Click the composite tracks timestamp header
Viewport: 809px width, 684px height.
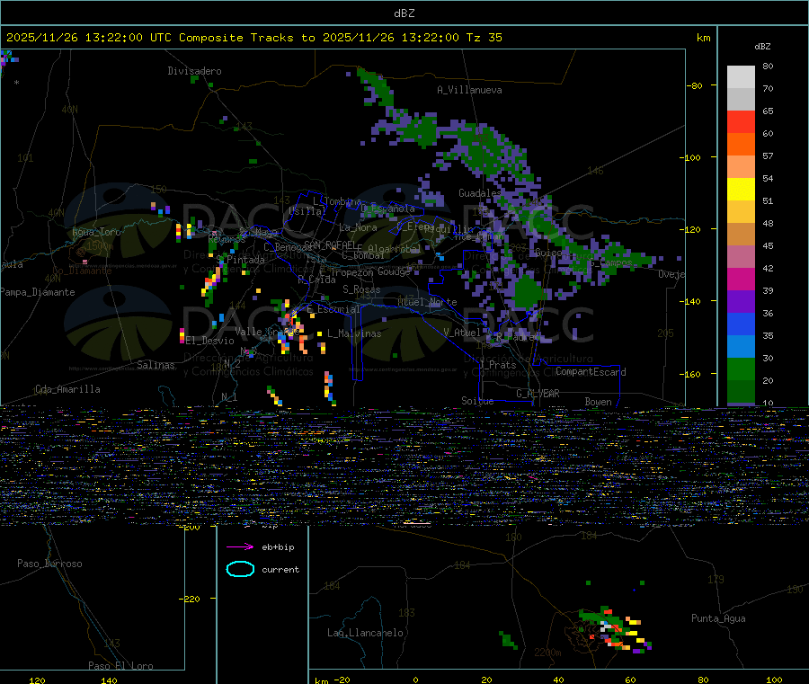[253, 38]
